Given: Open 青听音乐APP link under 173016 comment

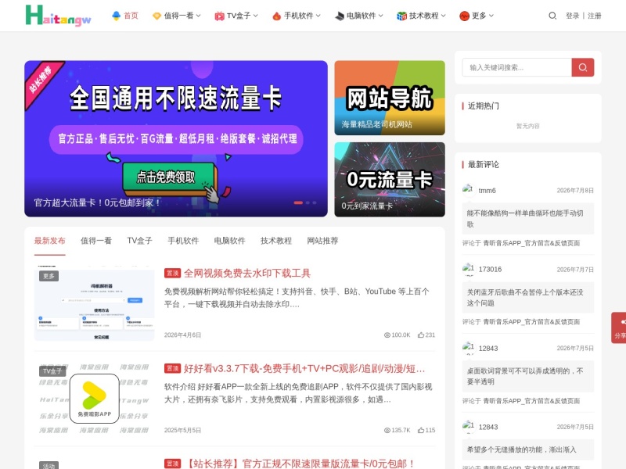Looking at the screenshot, I should [x=531, y=322].
